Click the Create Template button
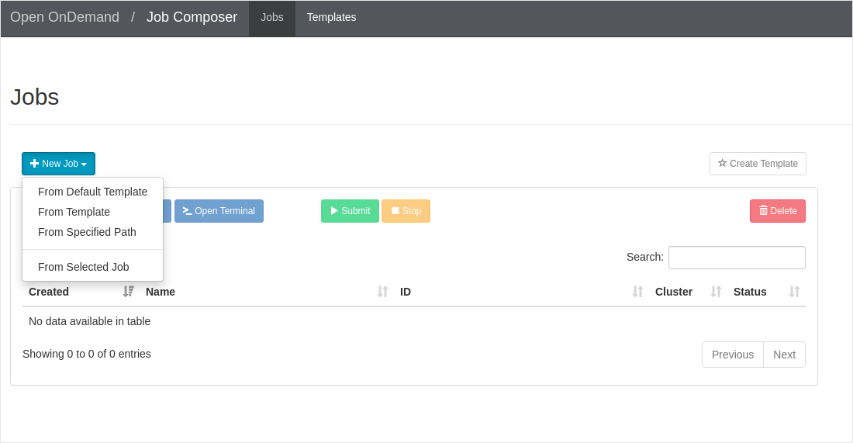 [x=758, y=164]
